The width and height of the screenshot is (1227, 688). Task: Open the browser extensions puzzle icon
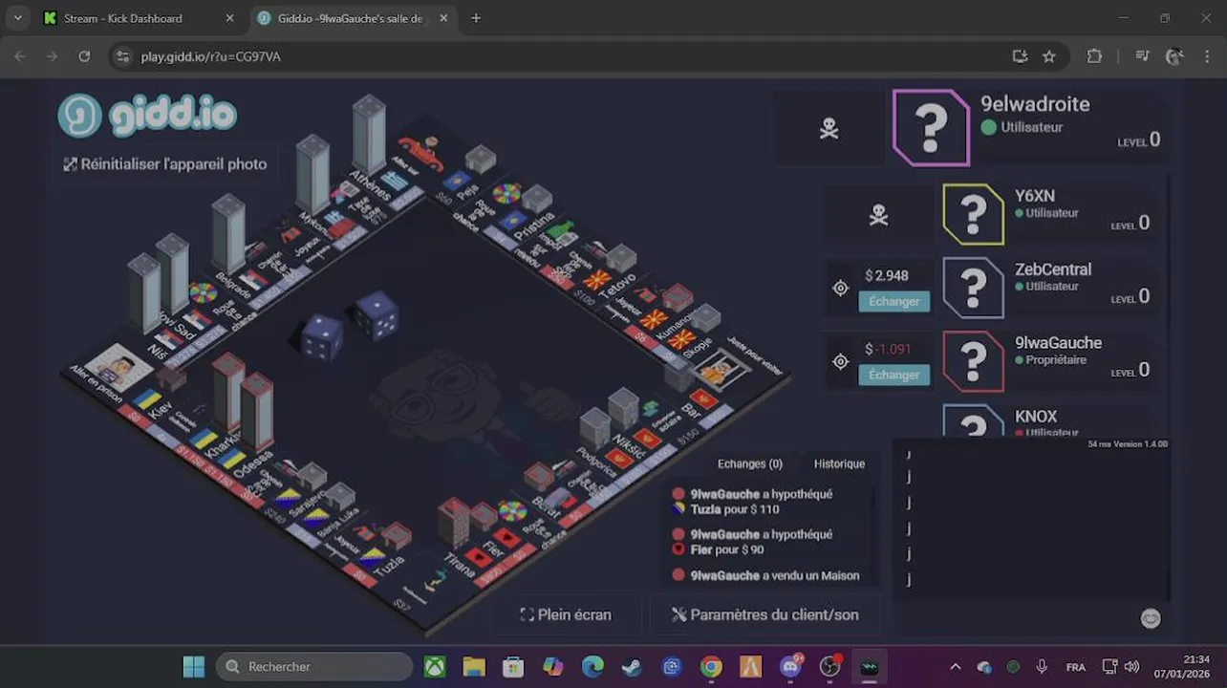(1094, 56)
